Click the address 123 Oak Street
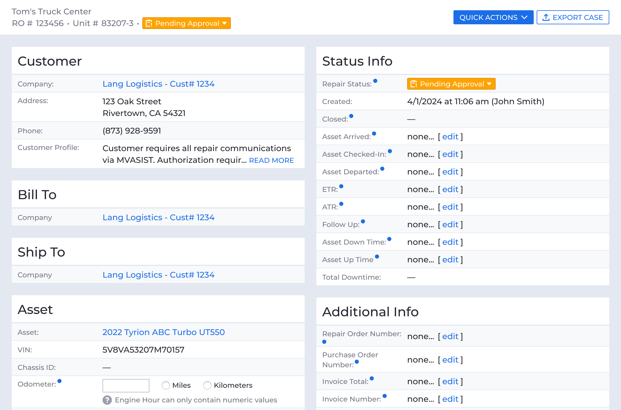This screenshot has width=621, height=410. click(x=132, y=101)
